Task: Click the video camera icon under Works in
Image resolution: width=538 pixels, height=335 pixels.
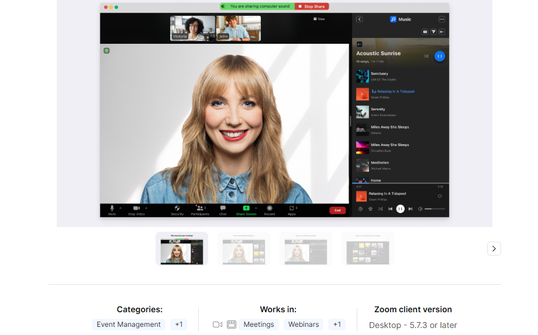Action: point(218,324)
